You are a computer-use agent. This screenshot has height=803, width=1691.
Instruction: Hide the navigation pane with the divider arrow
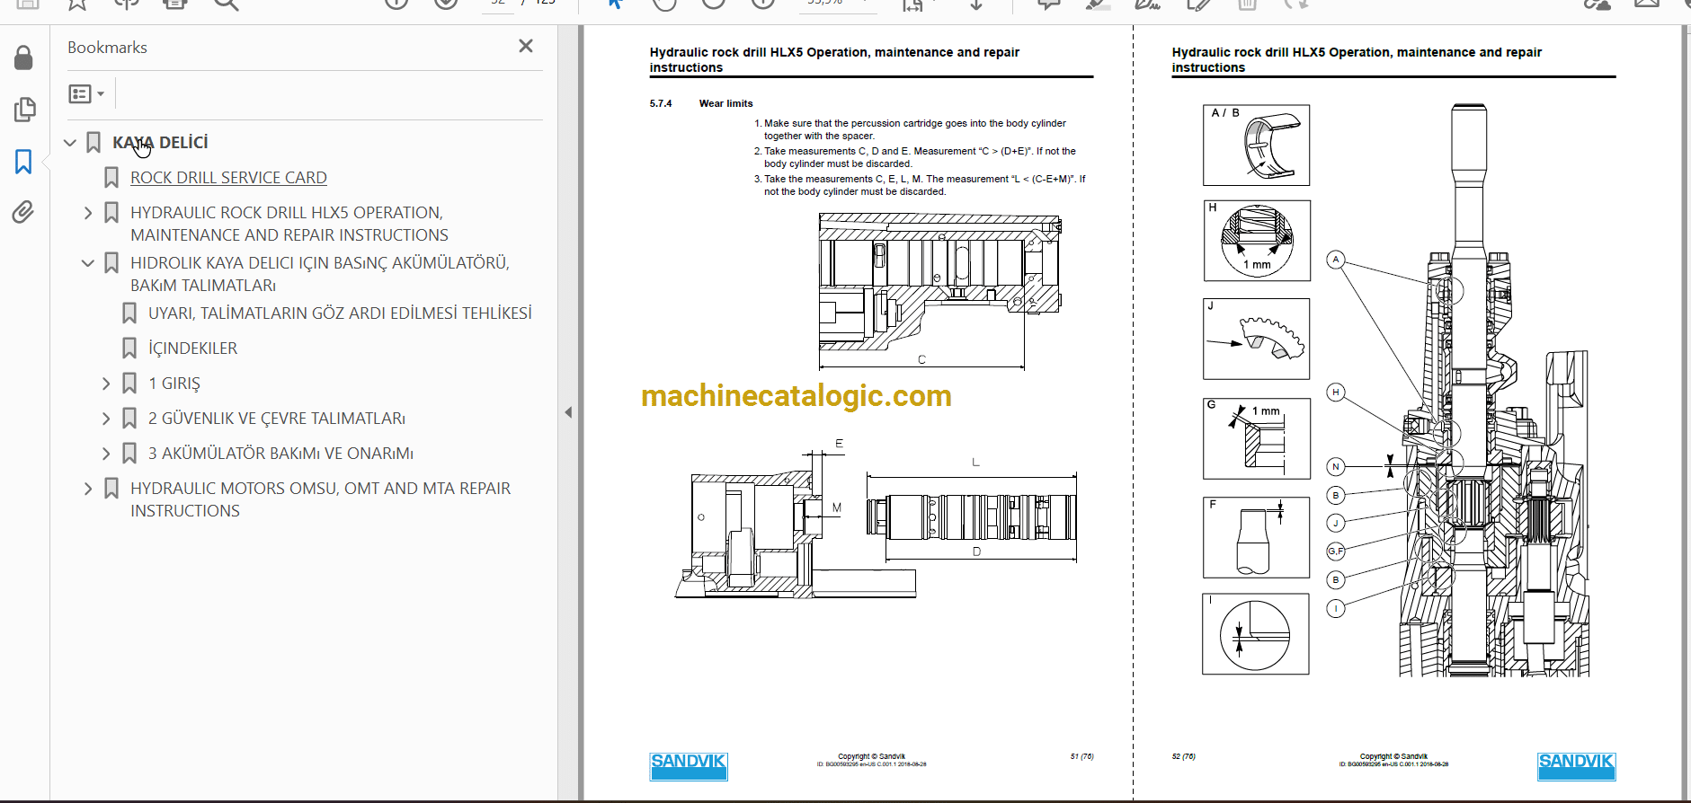click(568, 412)
